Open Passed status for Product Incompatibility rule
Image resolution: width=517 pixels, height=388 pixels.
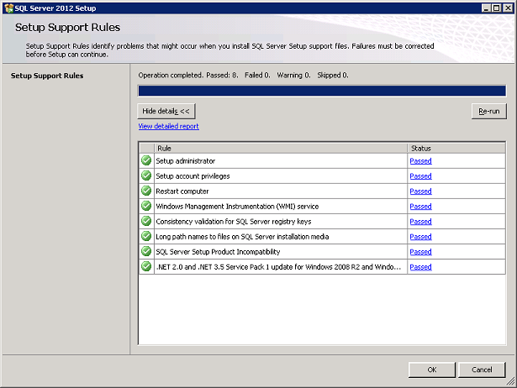tap(420, 252)
